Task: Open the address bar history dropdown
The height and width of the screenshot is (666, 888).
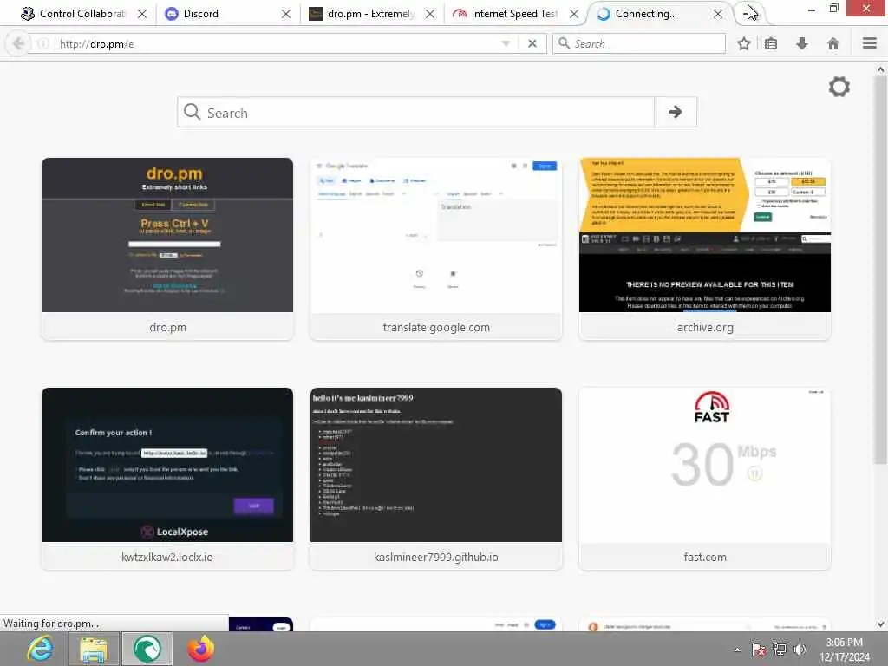Action: [506, 43]
